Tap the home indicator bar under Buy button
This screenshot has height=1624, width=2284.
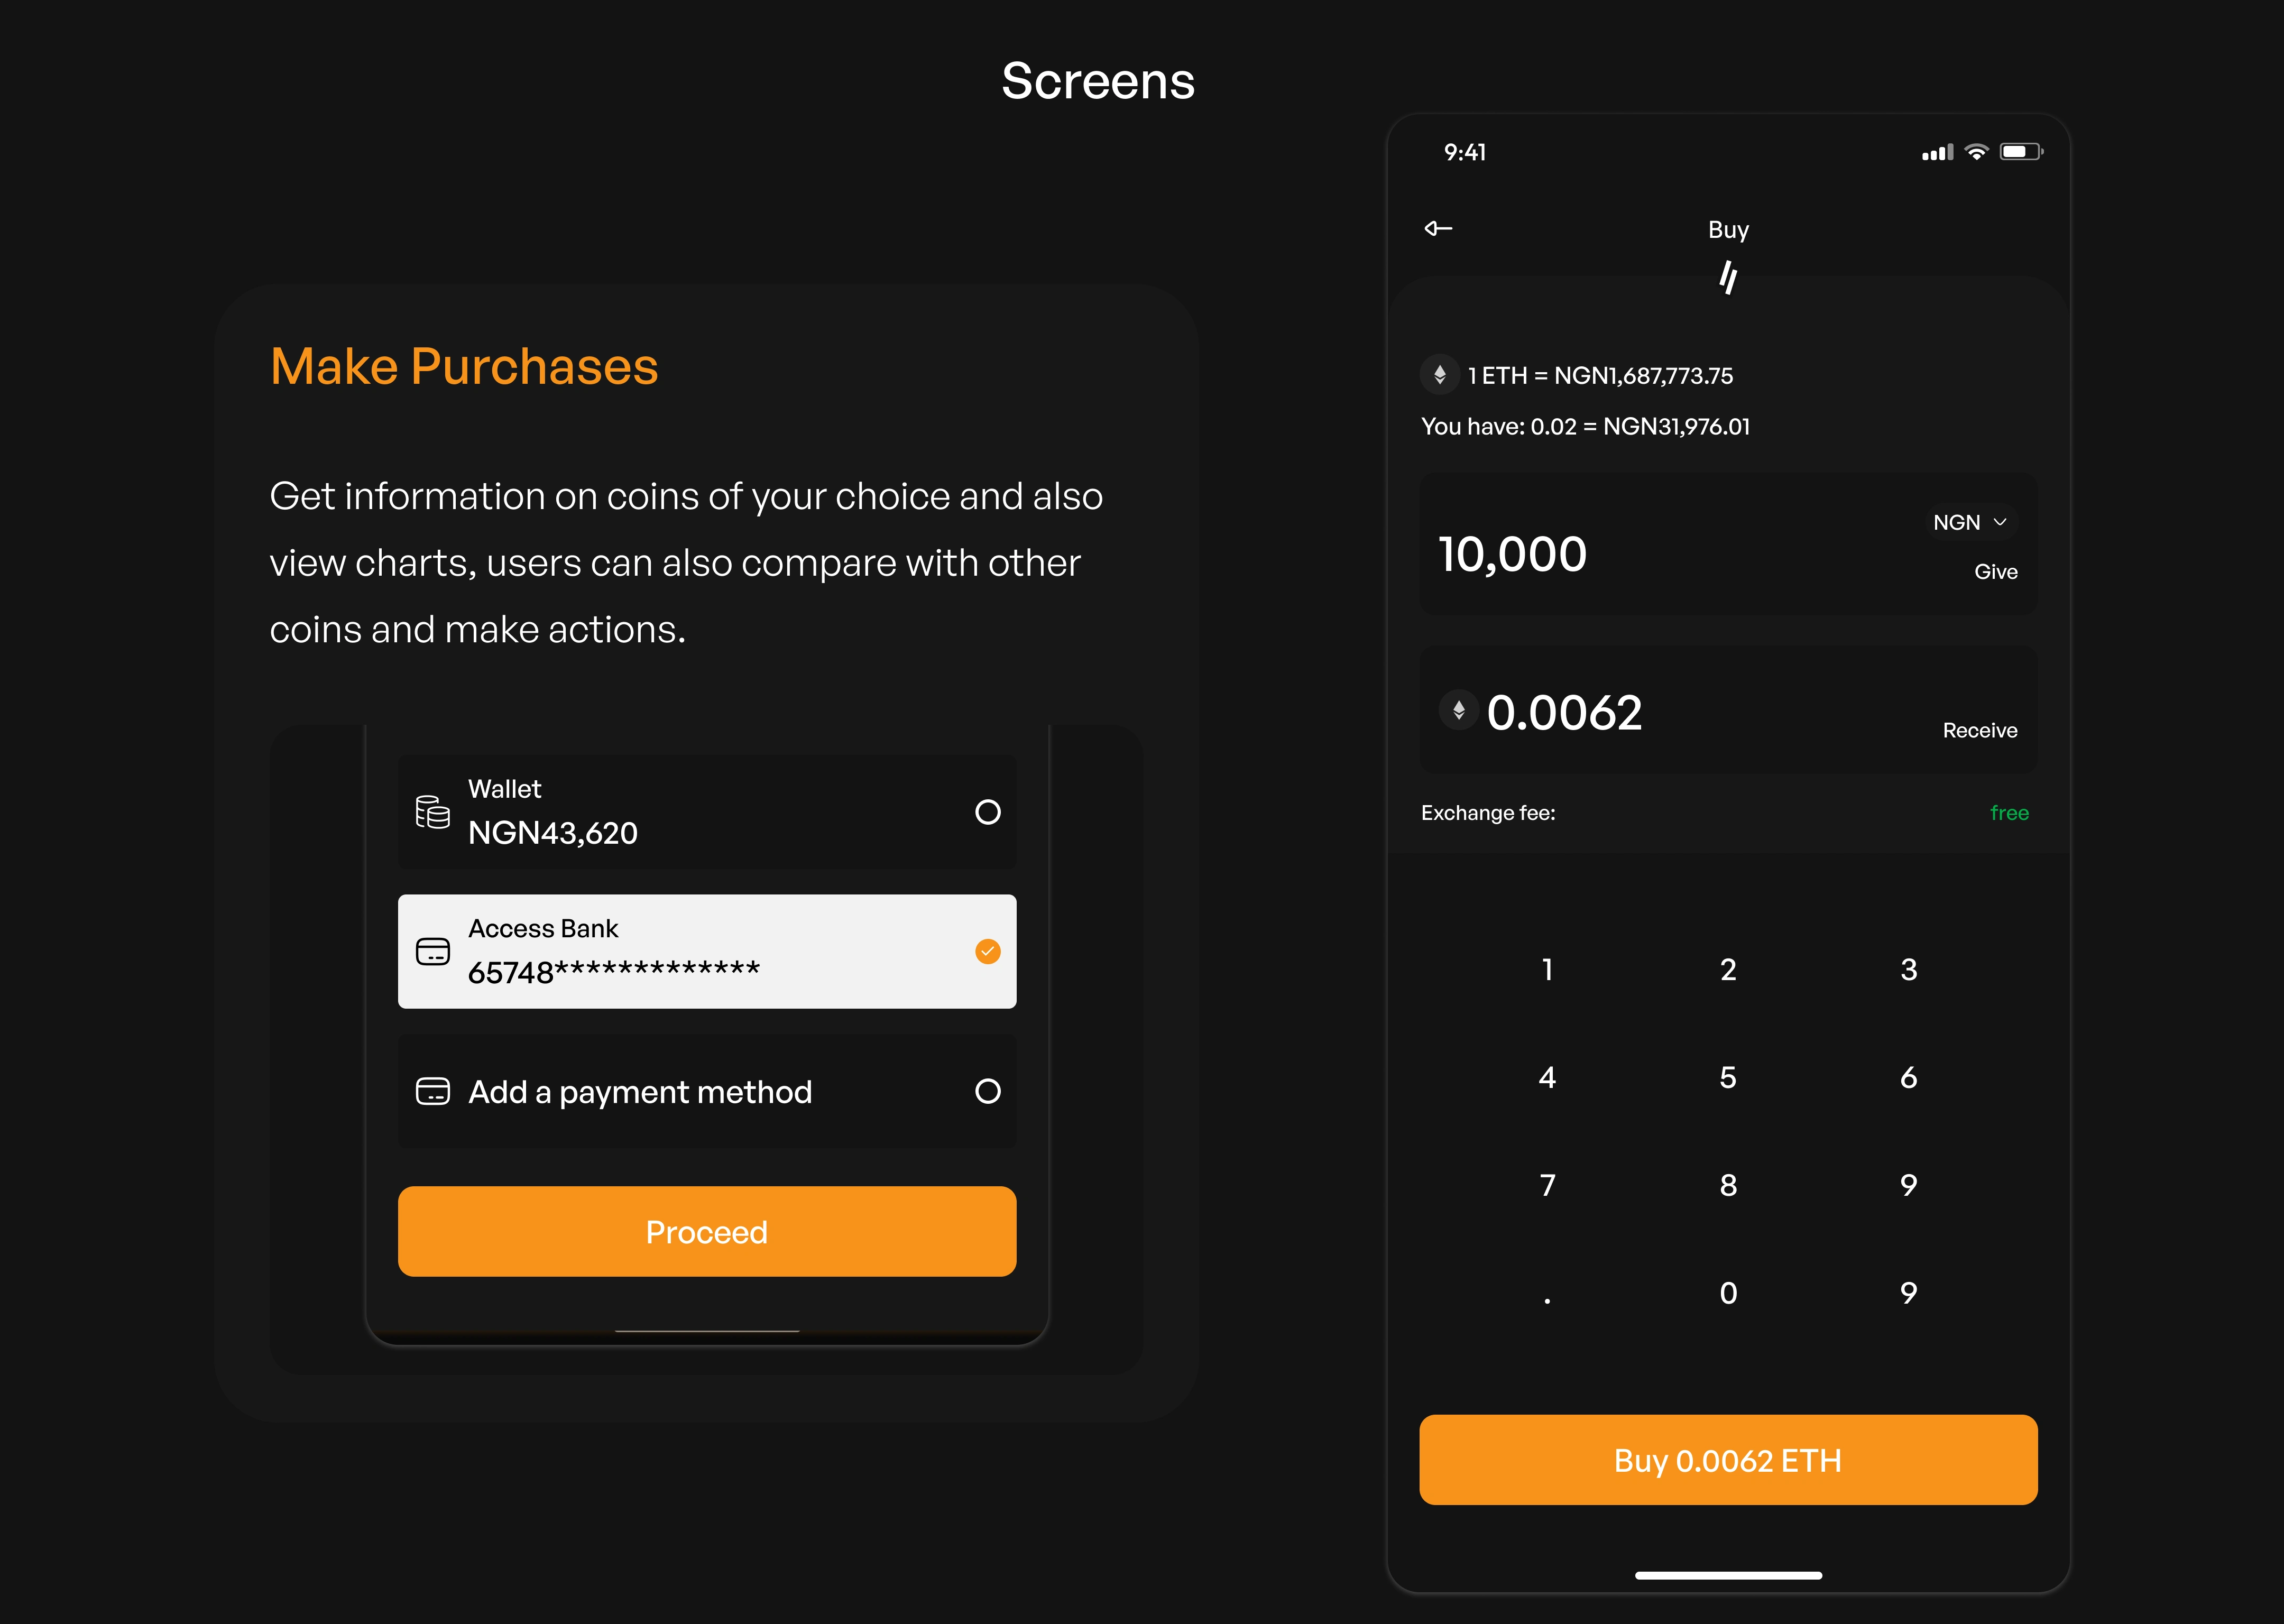click(1728, 1575)
